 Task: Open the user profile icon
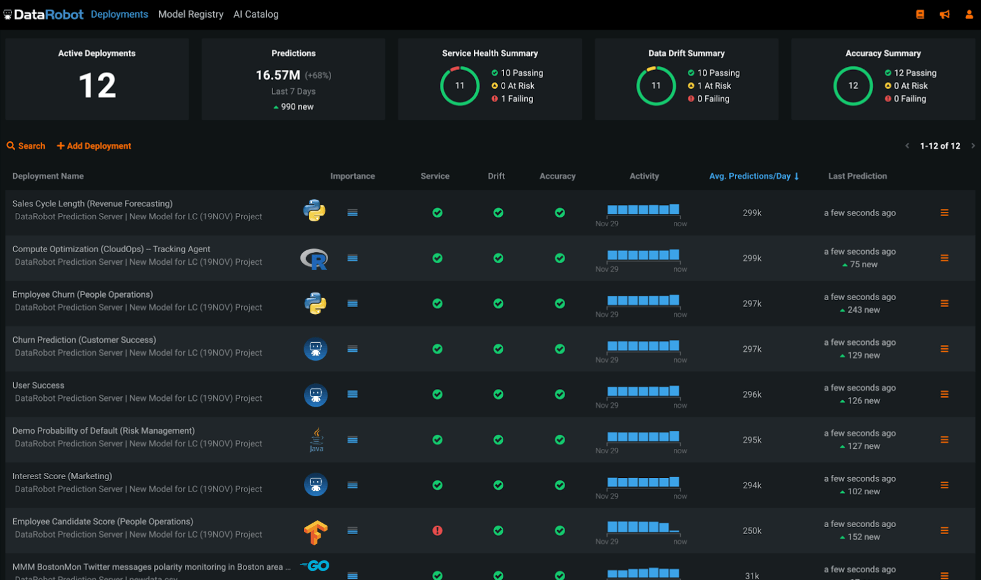point(969,14)
